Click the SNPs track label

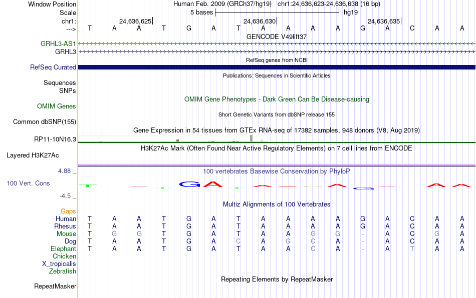pos(68,90)
